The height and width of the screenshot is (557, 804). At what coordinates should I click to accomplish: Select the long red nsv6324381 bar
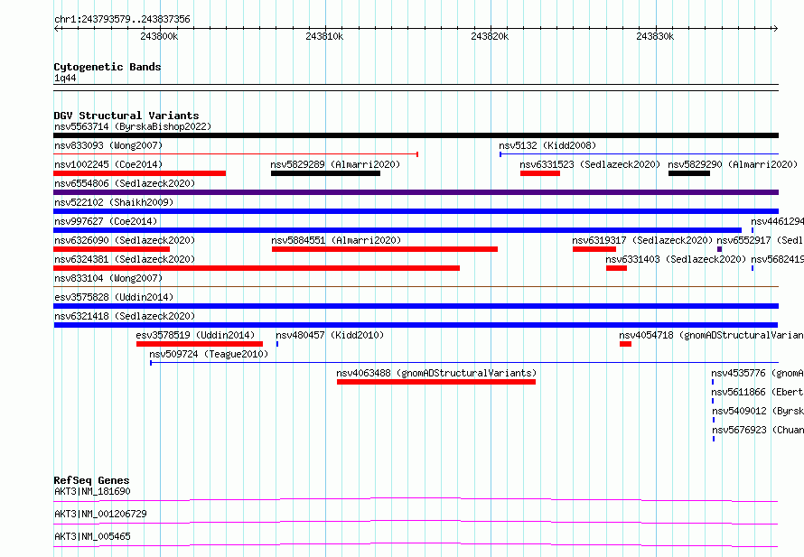[257, 268]
